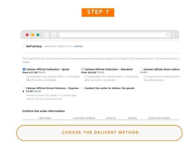196x150 pixels.
Task: Select the Cainiao official direct delivery radio
Action: pyautogui.click(x=141, y=69)
